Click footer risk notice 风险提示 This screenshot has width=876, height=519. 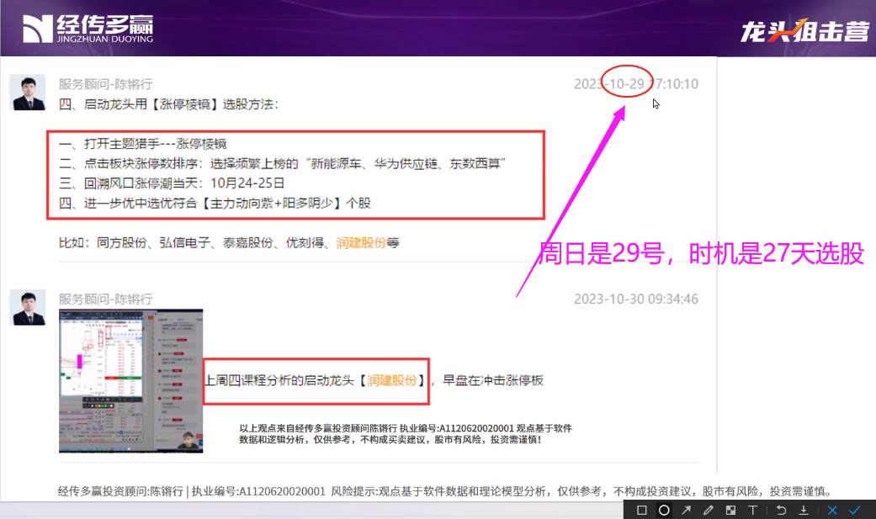point(581,491)
